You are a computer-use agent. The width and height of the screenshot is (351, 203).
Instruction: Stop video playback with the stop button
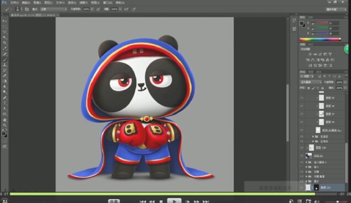click(x=161, y=202)
